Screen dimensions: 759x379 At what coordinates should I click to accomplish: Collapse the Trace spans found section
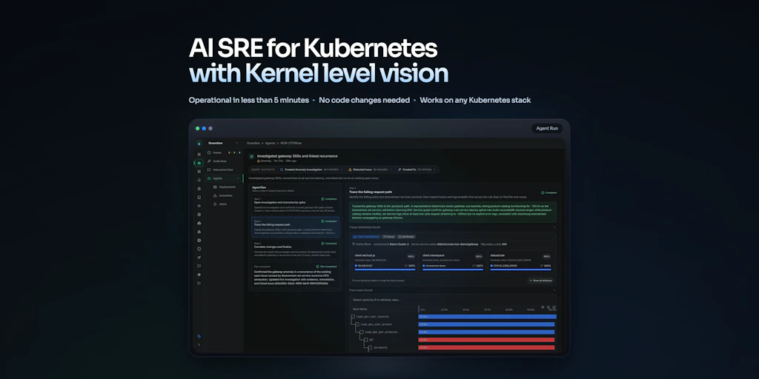coord(554,290)
